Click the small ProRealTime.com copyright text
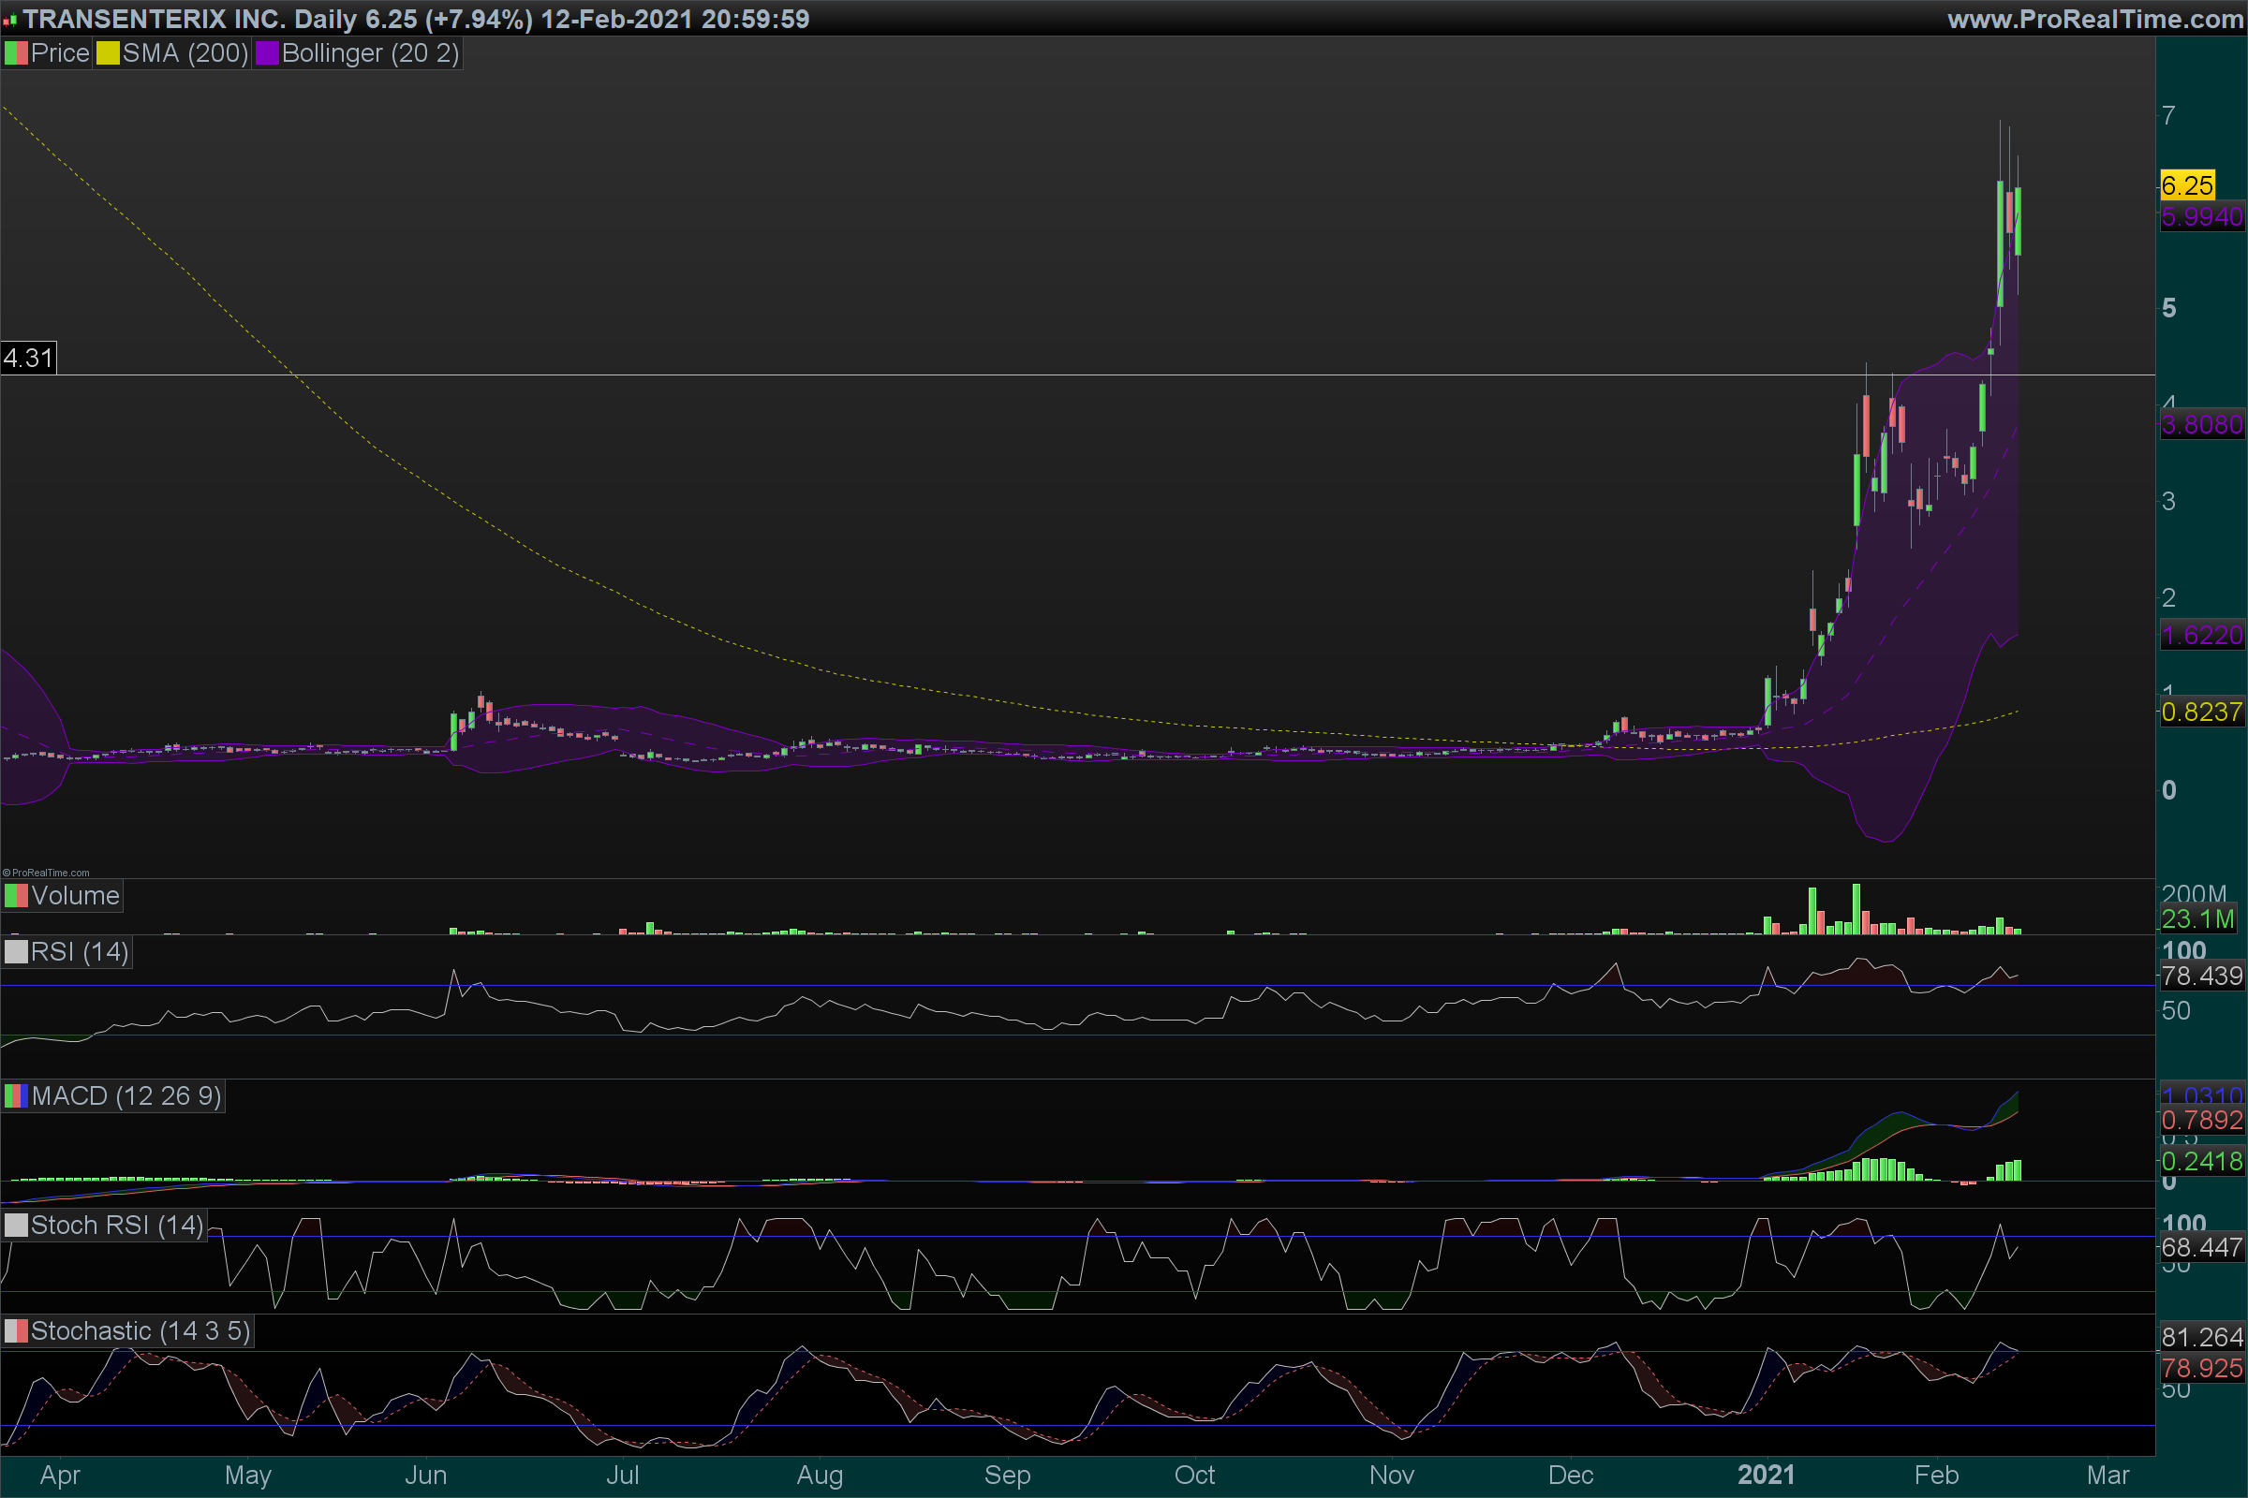 click(46, 873)
